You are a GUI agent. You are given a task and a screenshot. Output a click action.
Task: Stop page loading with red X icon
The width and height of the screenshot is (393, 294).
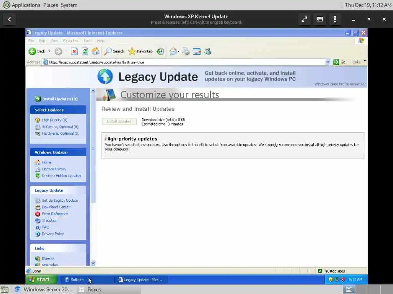pyautogui.click(x=74, y=52)
